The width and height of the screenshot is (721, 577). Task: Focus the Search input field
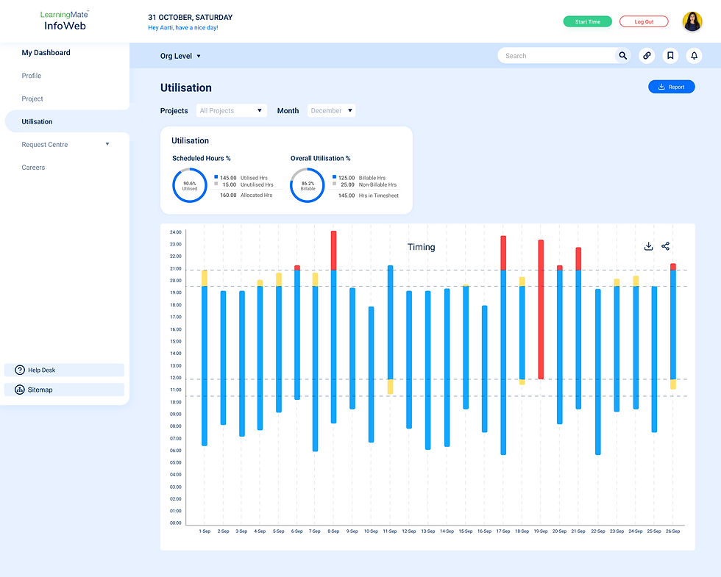click(x=556, y=56)
